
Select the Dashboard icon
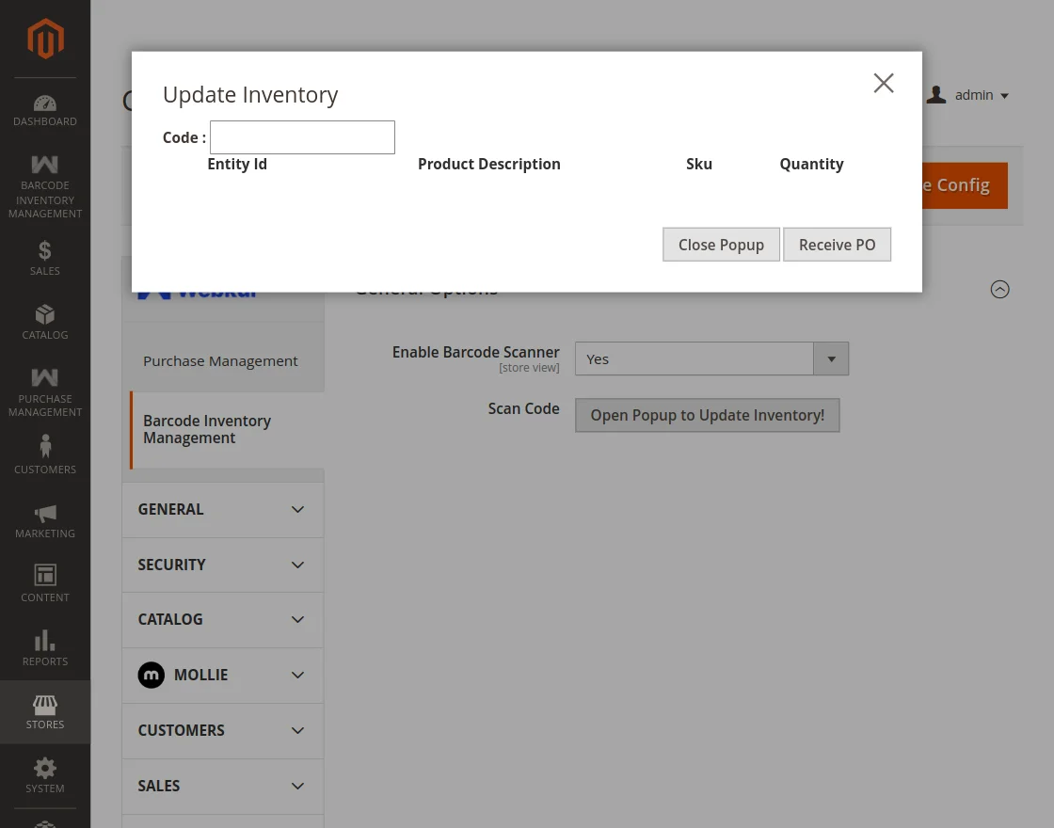point(45,102)
